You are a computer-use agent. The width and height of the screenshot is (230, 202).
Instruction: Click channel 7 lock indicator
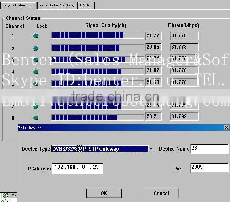click(x=36, y=107)
